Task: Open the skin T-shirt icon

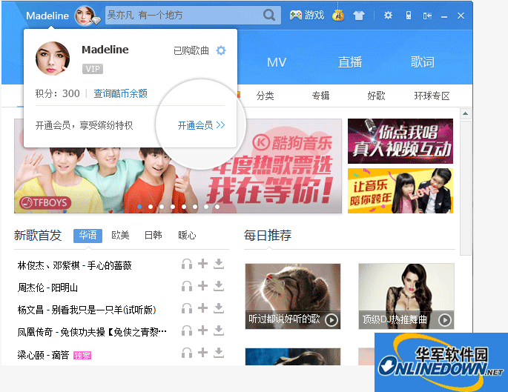Action: (x=359, y=16)
